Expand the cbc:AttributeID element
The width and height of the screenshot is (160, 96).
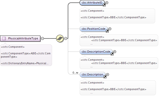[x=107, y=3]
